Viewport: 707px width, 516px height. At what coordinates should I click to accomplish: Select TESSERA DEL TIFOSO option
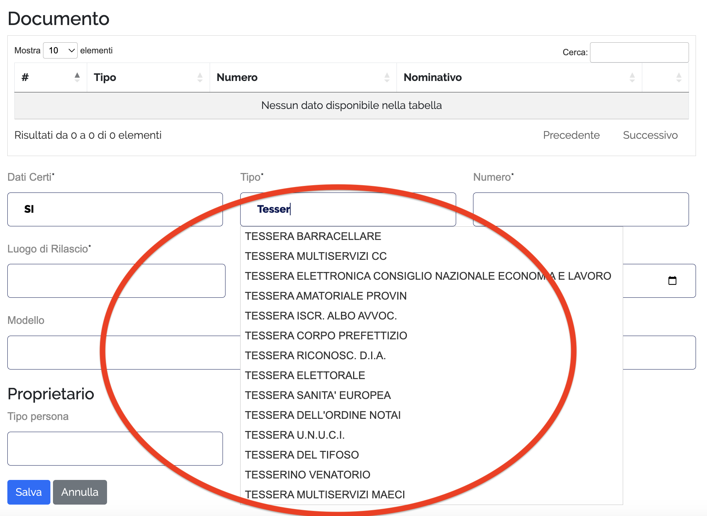(x=302, y=455)
